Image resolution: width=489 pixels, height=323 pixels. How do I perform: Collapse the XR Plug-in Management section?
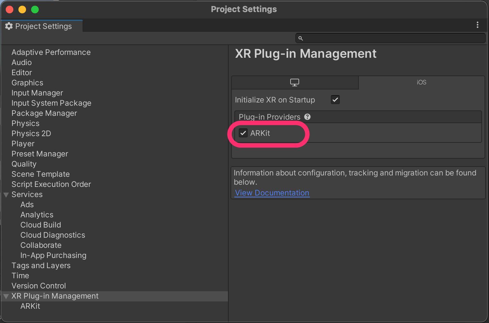6,296
